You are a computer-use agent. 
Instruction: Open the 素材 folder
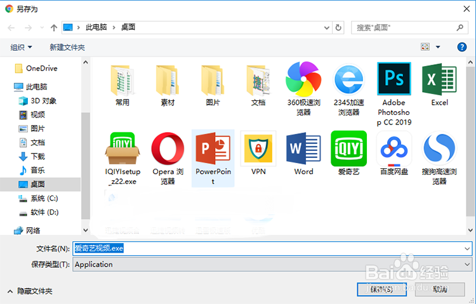(168, 85)
